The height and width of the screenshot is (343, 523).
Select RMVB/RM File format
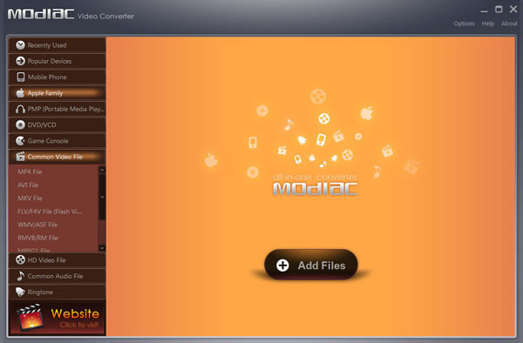tap(53, 238)
